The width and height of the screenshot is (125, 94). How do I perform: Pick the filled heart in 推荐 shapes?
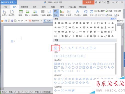pos(87,23)
